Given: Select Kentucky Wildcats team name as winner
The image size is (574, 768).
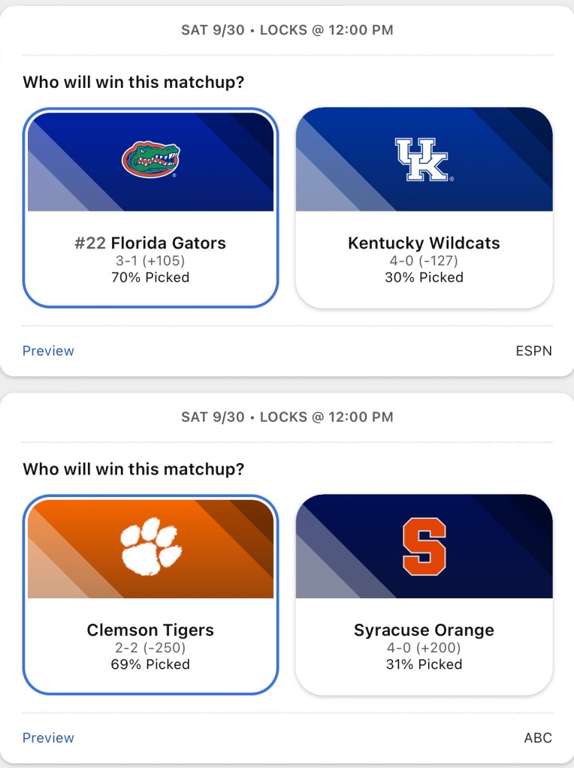Looking at the screenshot, I should [x=424, y=242].
